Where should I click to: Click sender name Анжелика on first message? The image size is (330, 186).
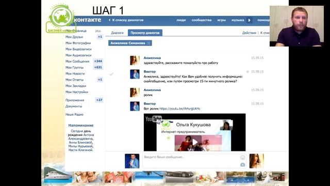tap(152, 58)
